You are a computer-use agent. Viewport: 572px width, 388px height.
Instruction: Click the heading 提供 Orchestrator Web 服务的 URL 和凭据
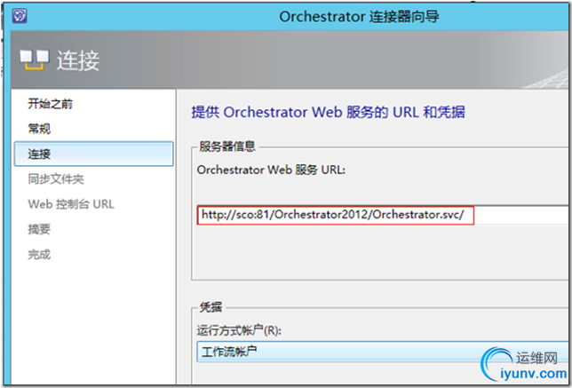point(329,112)
